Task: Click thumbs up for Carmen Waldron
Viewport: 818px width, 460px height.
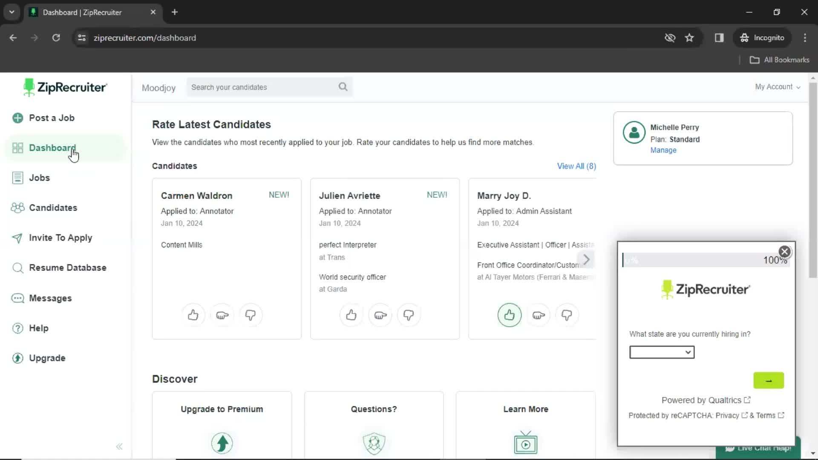Action: [193, 315]
